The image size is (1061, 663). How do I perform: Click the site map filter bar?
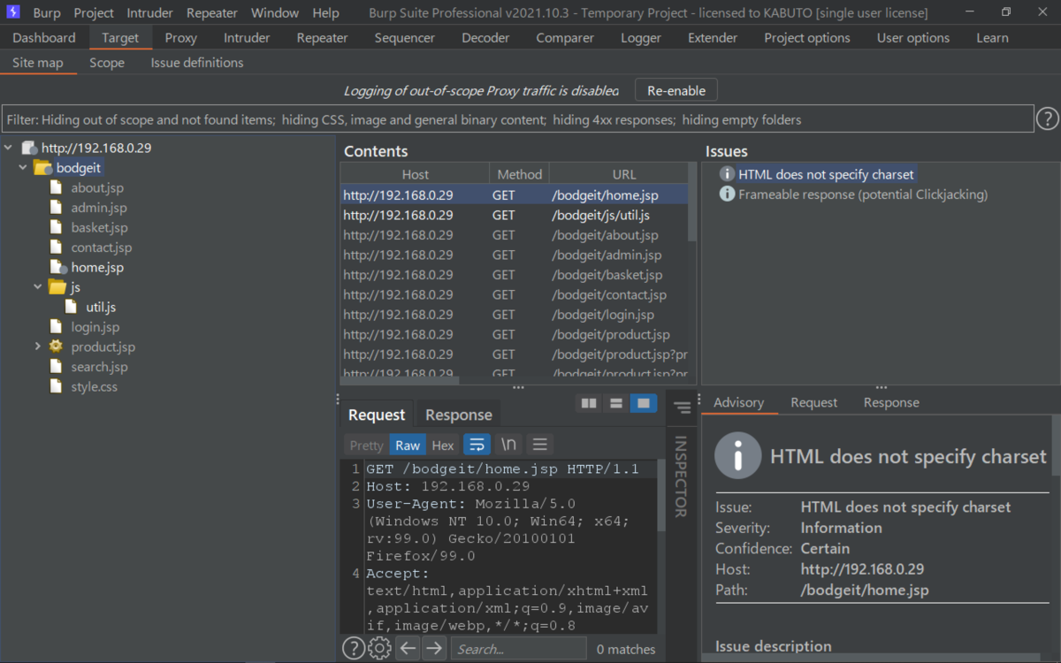pyautogui.click(x=518, y=119)
